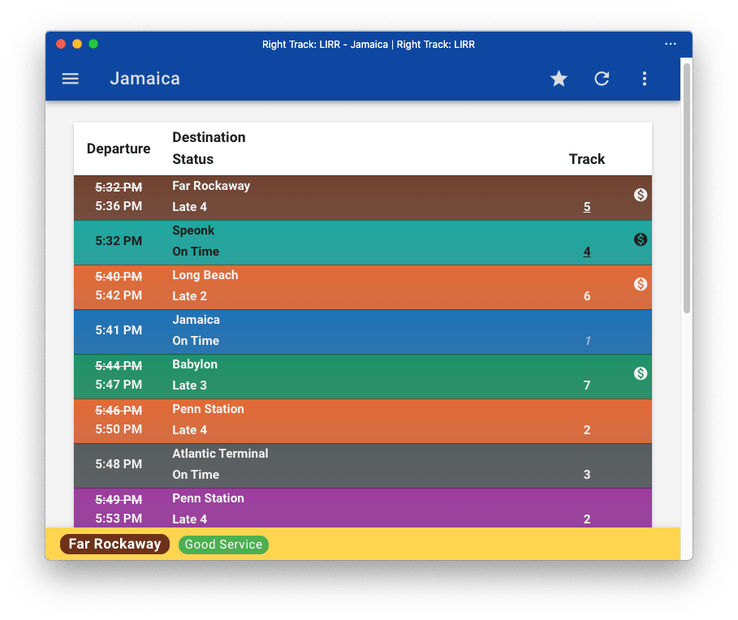Viewport: 738px width, 620px height.
Task: Click the Good Service status badge
Action: 223,545
